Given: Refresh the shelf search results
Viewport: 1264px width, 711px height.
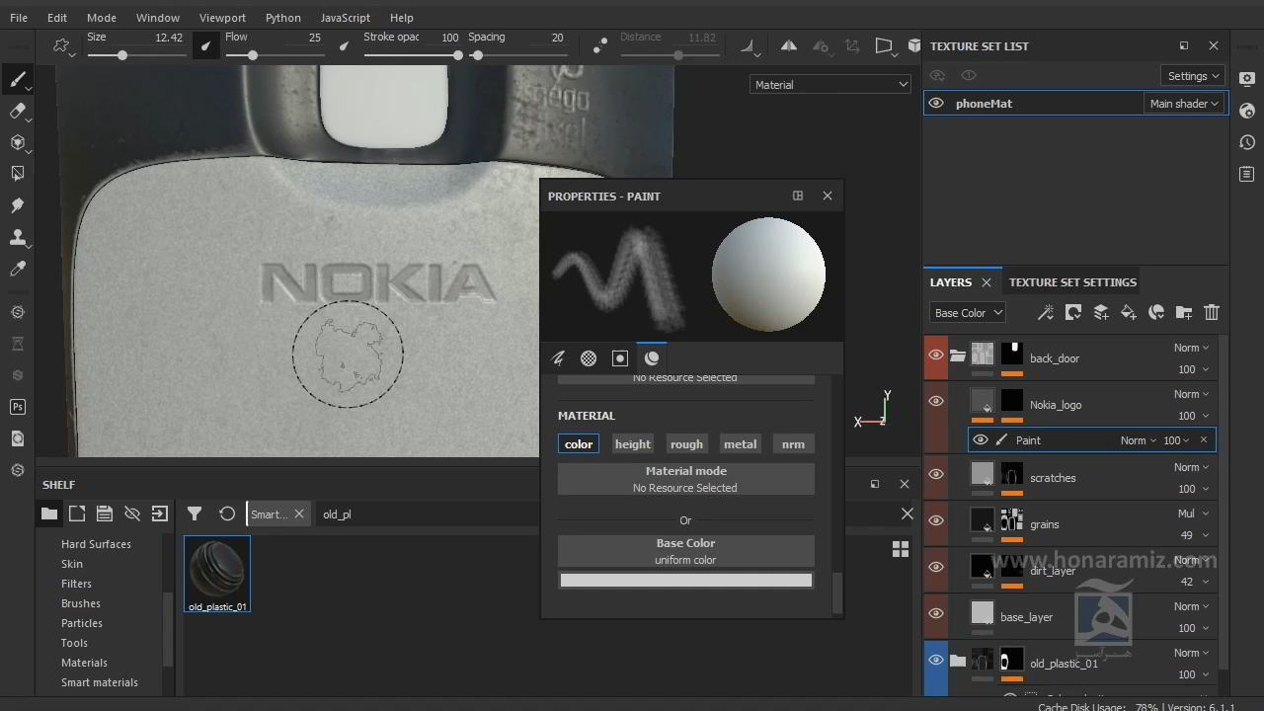Looking at the screenshot, I should [x=227, y=513].
